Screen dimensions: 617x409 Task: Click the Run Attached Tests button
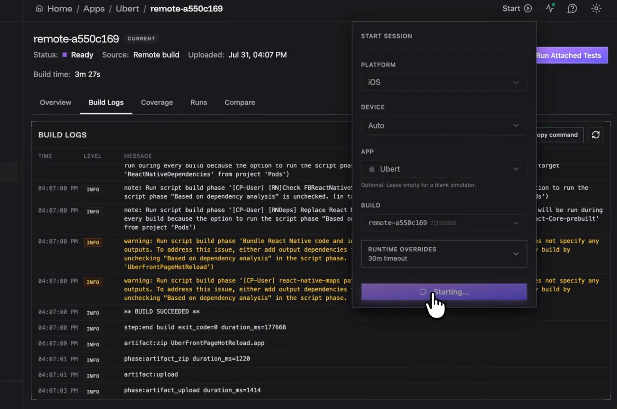click(x=572, y=55)
